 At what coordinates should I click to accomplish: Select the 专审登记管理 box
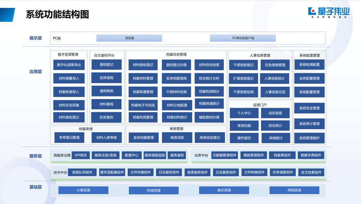pyautogui.click(x=69, y=138)
